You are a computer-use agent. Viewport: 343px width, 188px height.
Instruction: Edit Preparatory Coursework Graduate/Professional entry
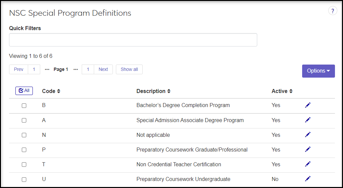click(308, 149)
